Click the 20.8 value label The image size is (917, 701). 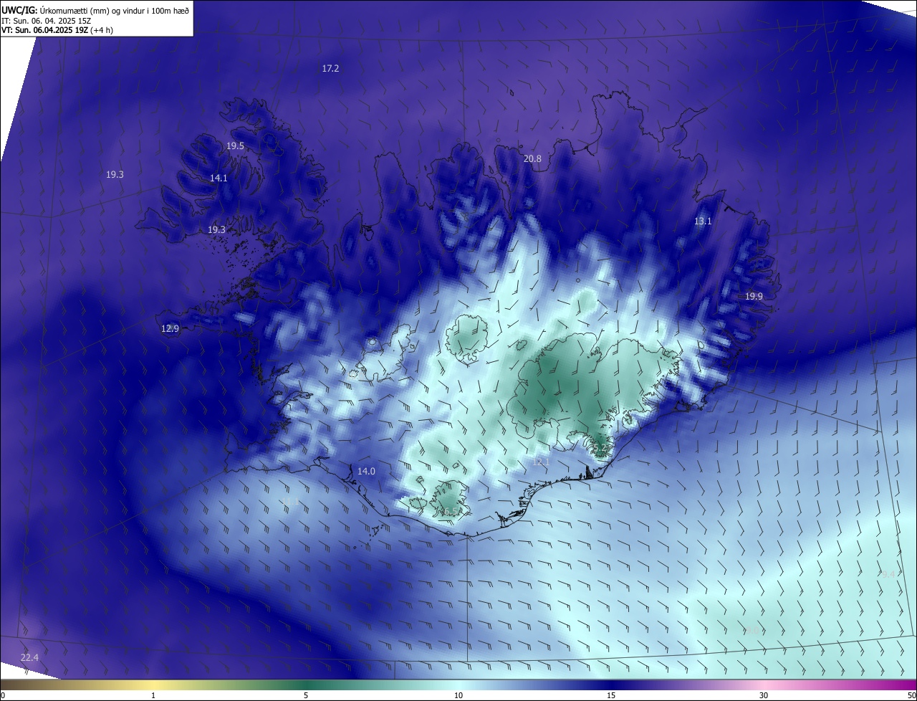click(x=532, y=158)
